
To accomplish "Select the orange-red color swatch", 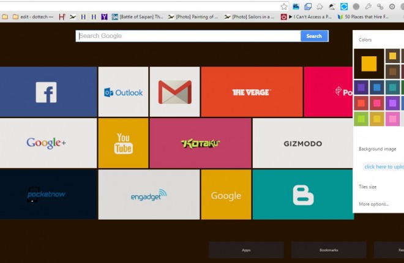I will (x=361, y=103).
